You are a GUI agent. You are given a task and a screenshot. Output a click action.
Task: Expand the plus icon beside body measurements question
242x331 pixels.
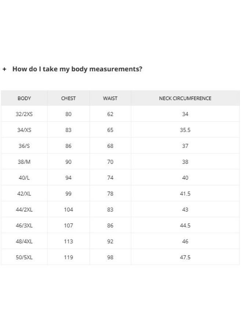click(x=4, y=69)
